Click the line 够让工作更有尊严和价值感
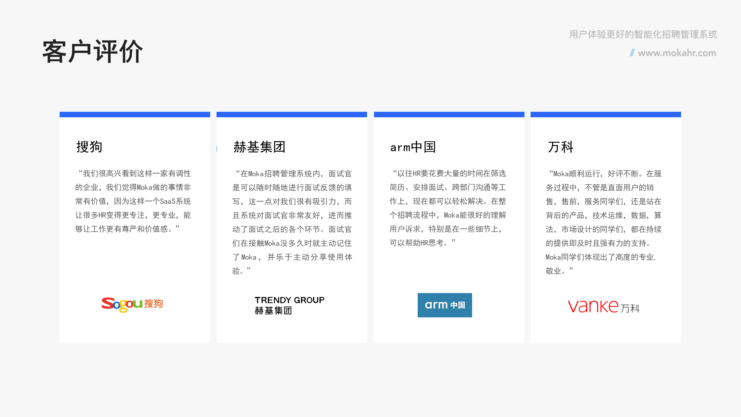The width and height of the screenshot is (741, 417). [x=127, y=229]
